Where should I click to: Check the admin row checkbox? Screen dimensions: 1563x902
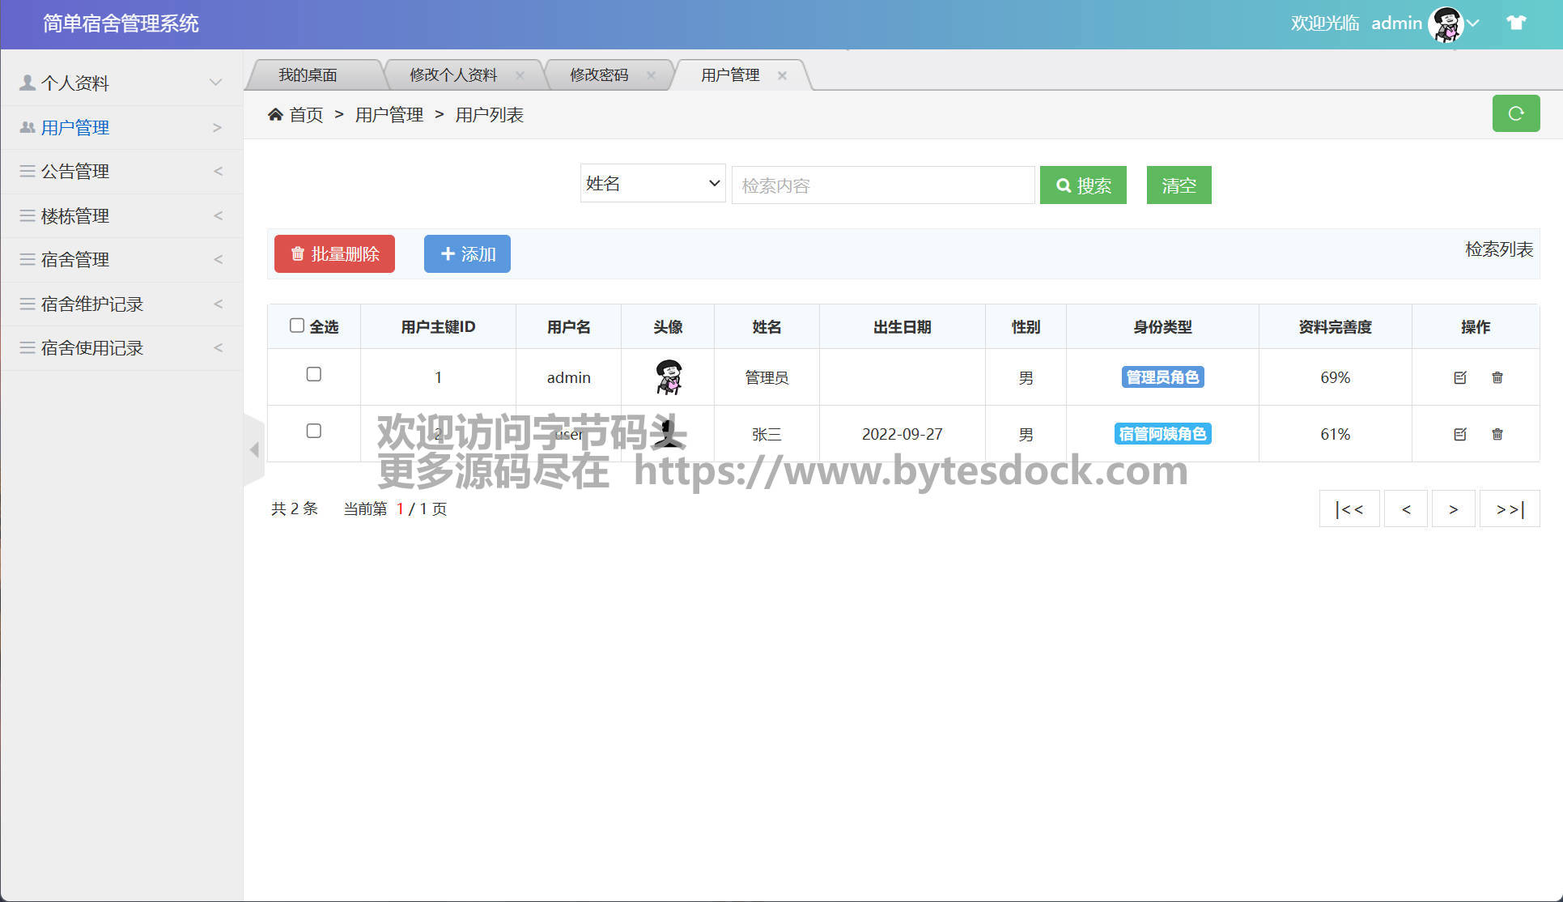314,374
